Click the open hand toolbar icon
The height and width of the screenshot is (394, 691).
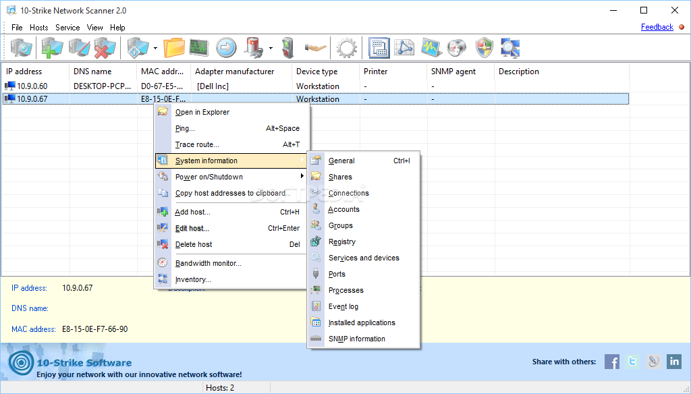point(316,48)
